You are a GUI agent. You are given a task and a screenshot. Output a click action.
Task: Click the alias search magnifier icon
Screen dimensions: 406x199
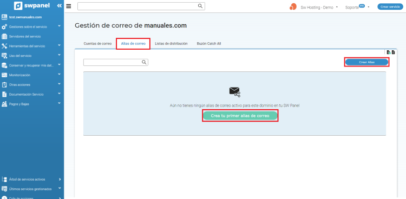point(144,62)
